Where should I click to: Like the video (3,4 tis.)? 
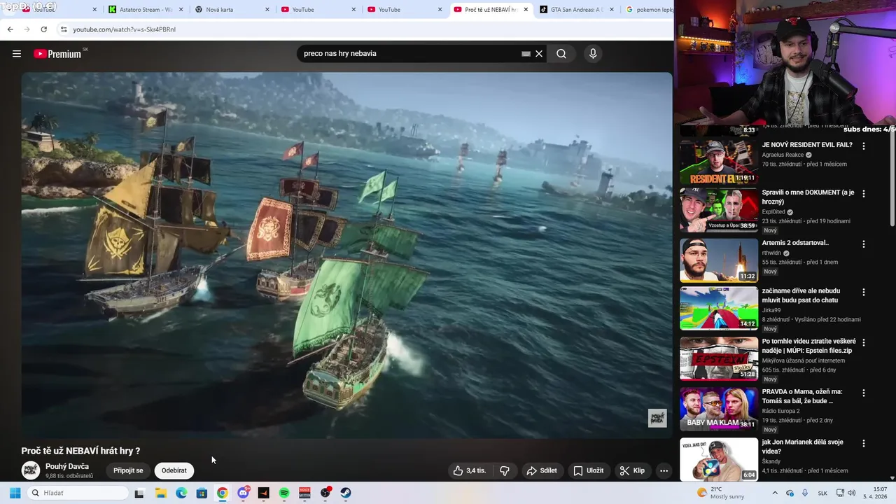(x=469, y=470)
